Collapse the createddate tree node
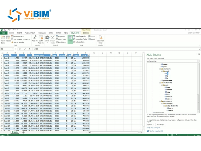The width and height of the screenshot is (201, 151). [x=160, y=82]
